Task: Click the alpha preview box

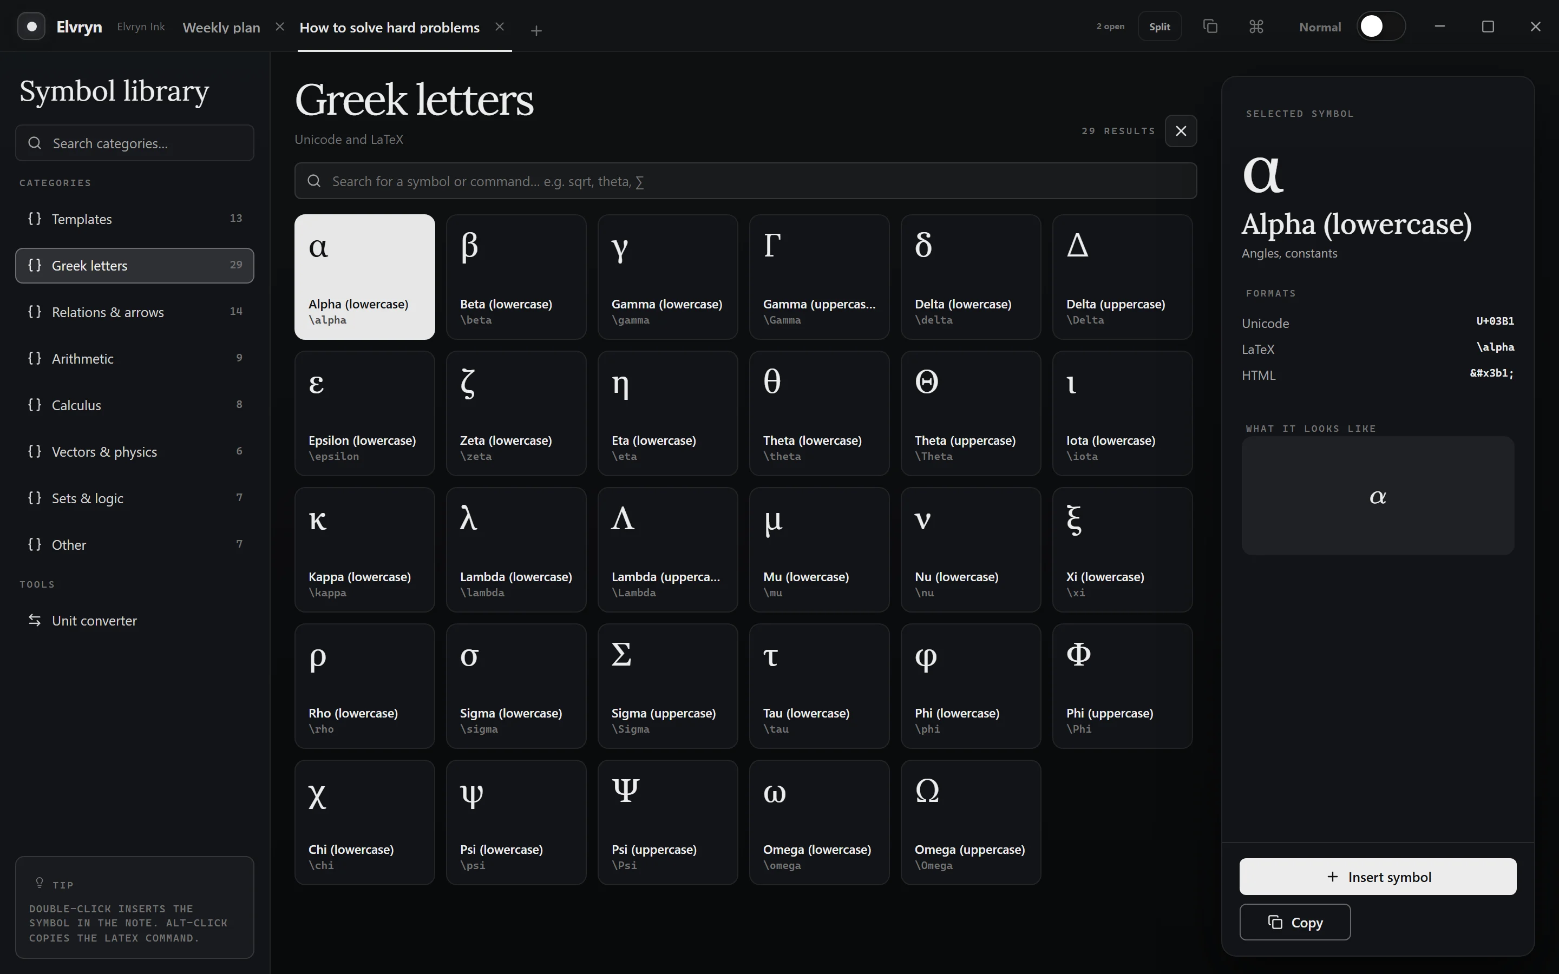Action: pyautogui.click(x=1377, y=496)
